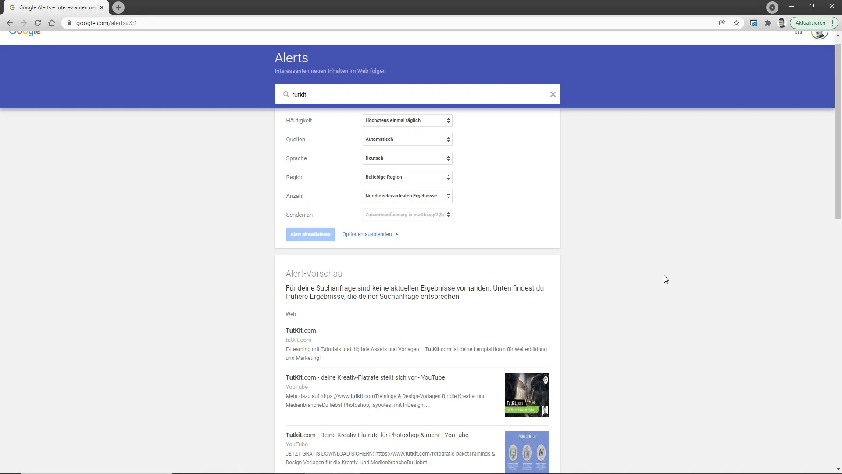Go back with the browser back arrow

click(x=10, y=23)
